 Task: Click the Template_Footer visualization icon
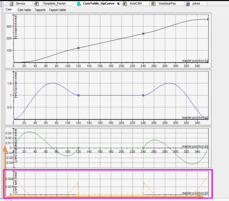(36, 4)
